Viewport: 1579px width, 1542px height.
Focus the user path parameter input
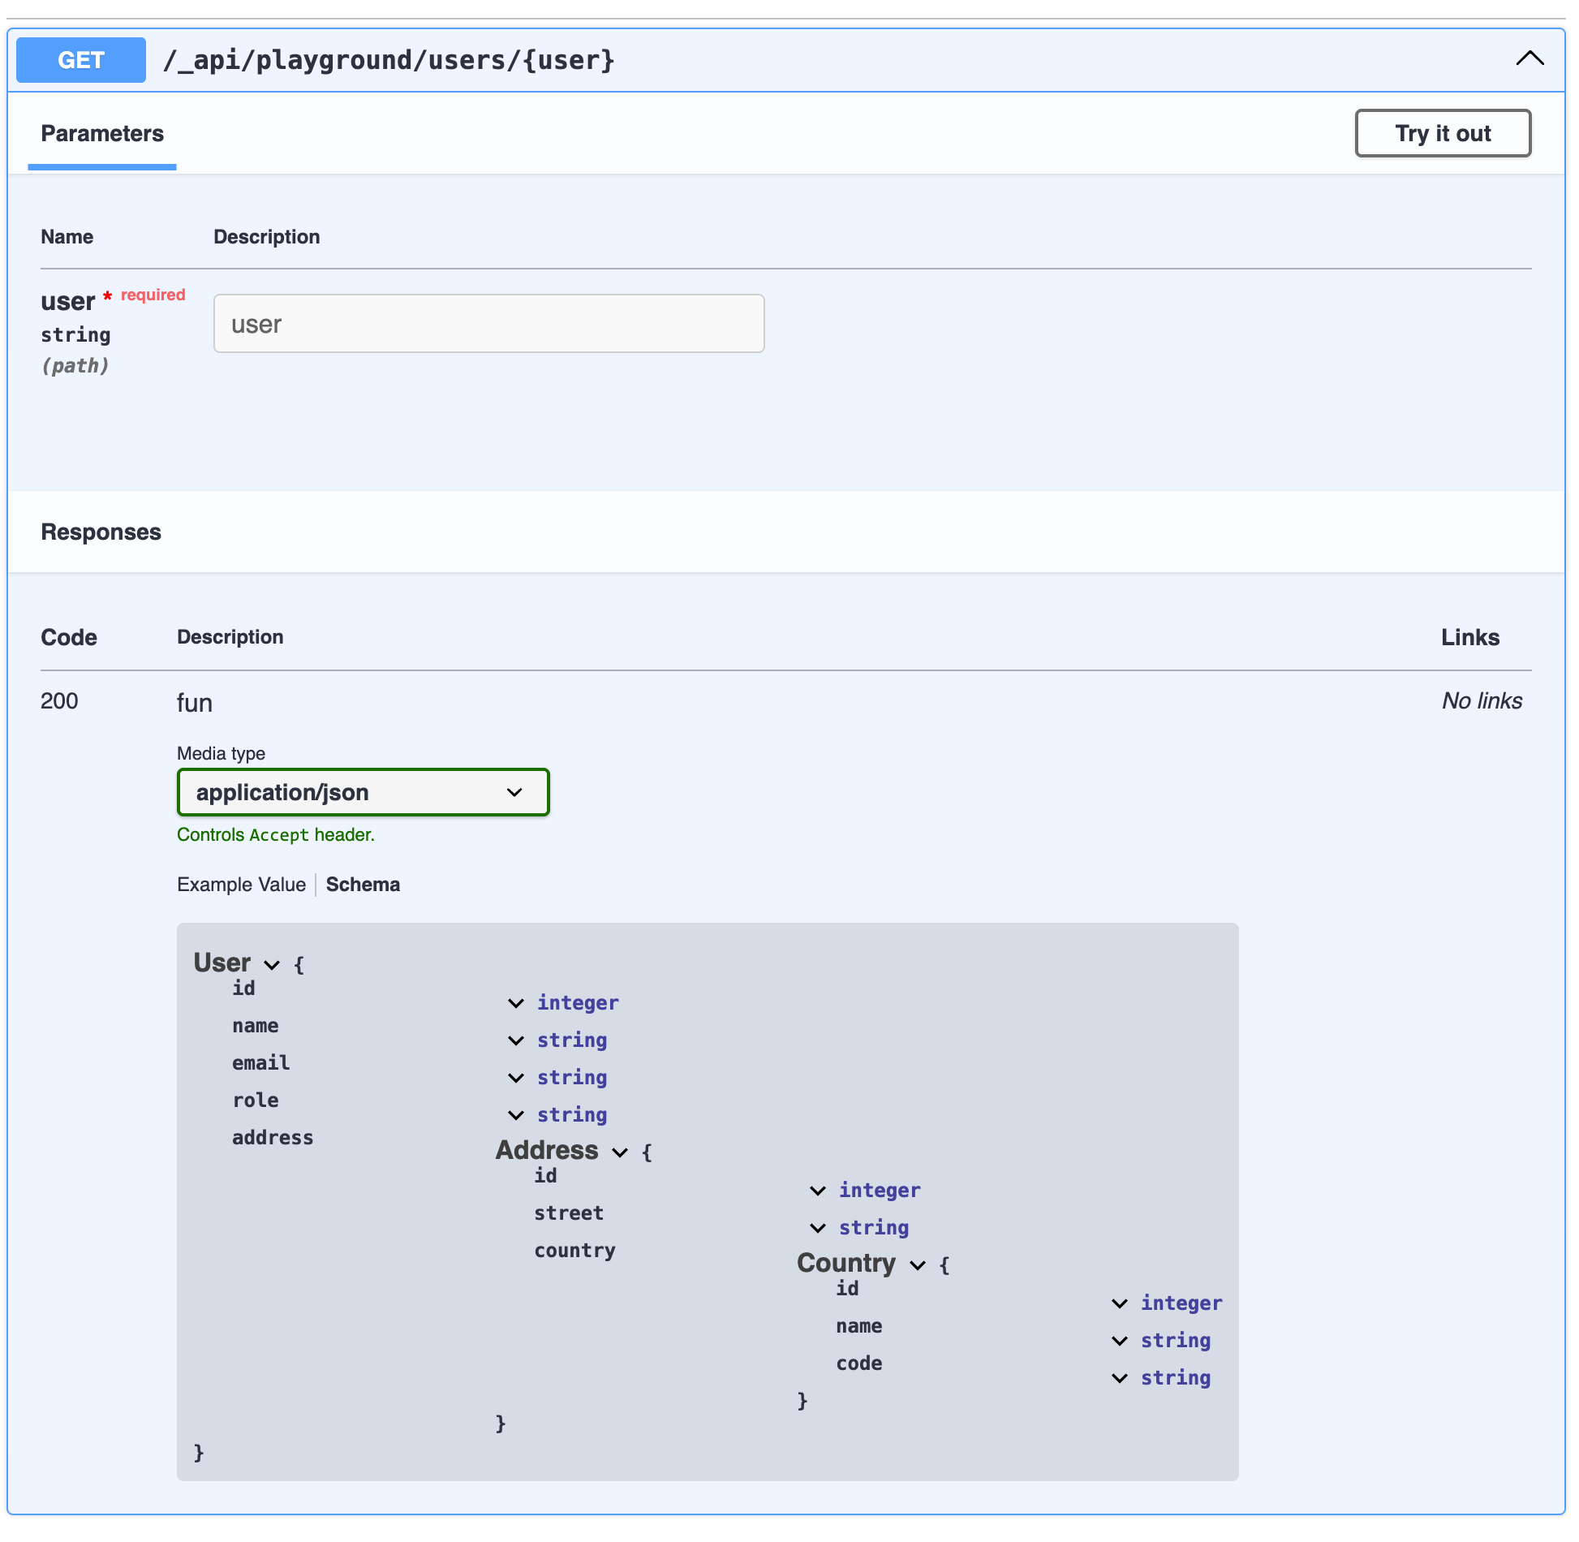point(488,324)
